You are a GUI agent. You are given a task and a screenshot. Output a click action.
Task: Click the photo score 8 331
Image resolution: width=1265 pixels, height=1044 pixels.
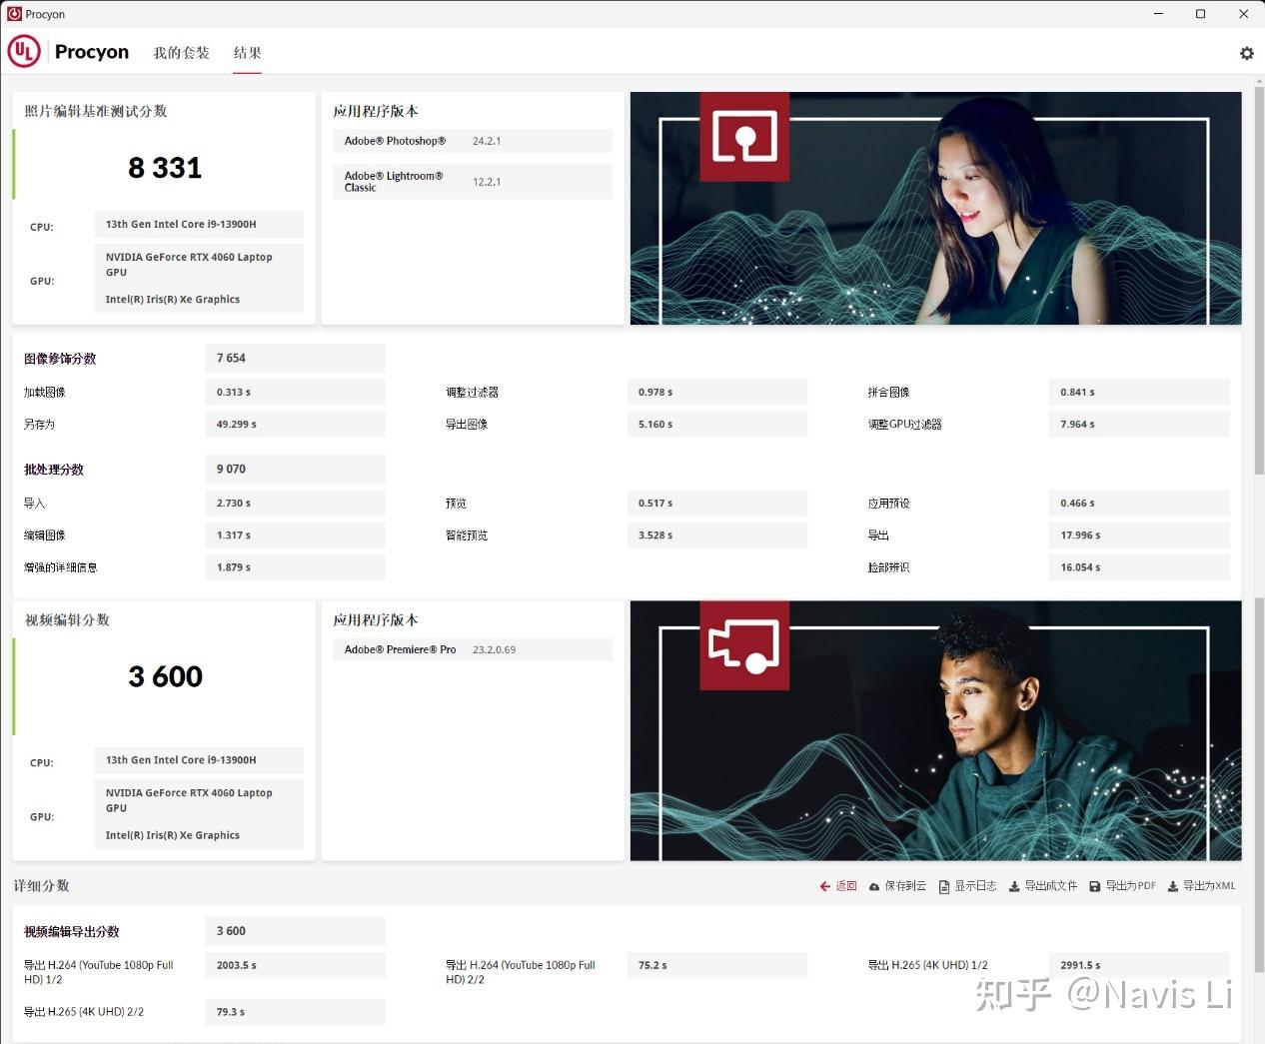pos(165,168)
